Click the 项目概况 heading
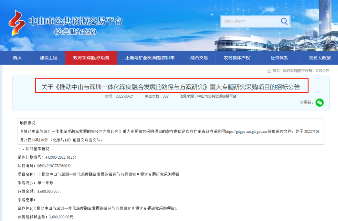 28,123
